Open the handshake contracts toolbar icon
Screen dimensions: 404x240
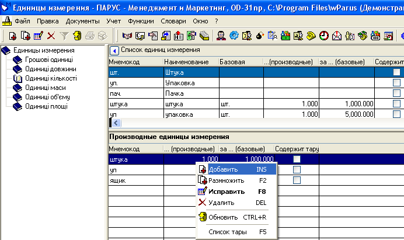(x=127, y=36)
